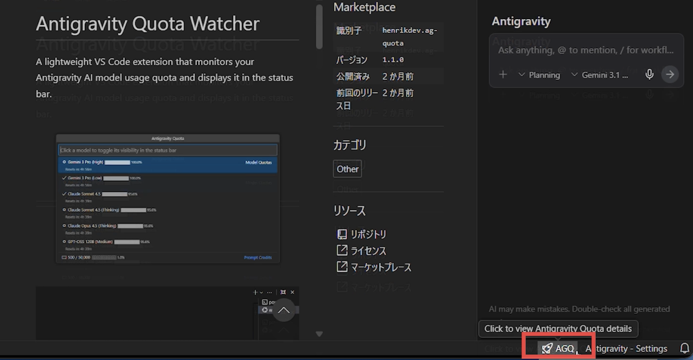Activate the microphone voice input icon

tap(650, 75)
